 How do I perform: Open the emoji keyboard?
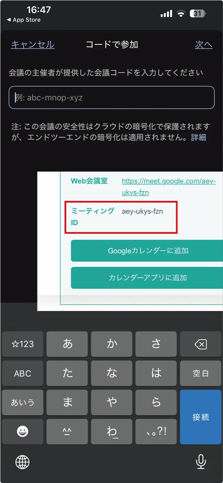coord(23,432)
